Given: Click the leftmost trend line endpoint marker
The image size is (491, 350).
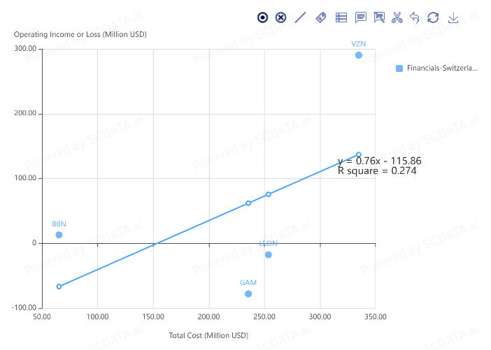Looking at the screenshot, I should point(59,286).
